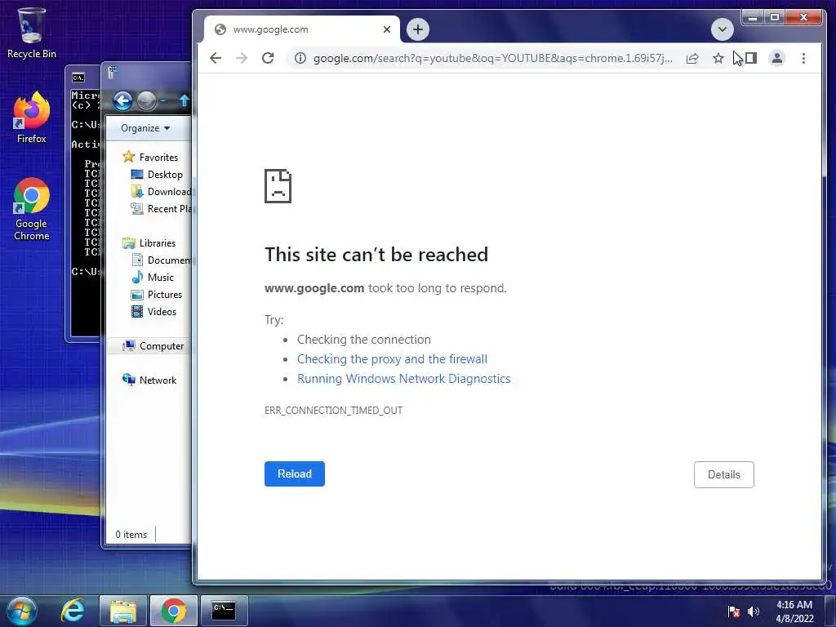This screenshot has width=836, height=627.
Task: Click the address bar URL field
Action: [492, 58]
